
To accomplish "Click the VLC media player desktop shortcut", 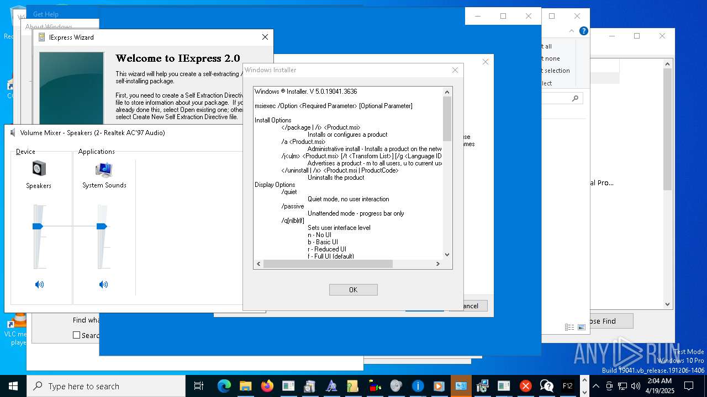I will point(17,330).
